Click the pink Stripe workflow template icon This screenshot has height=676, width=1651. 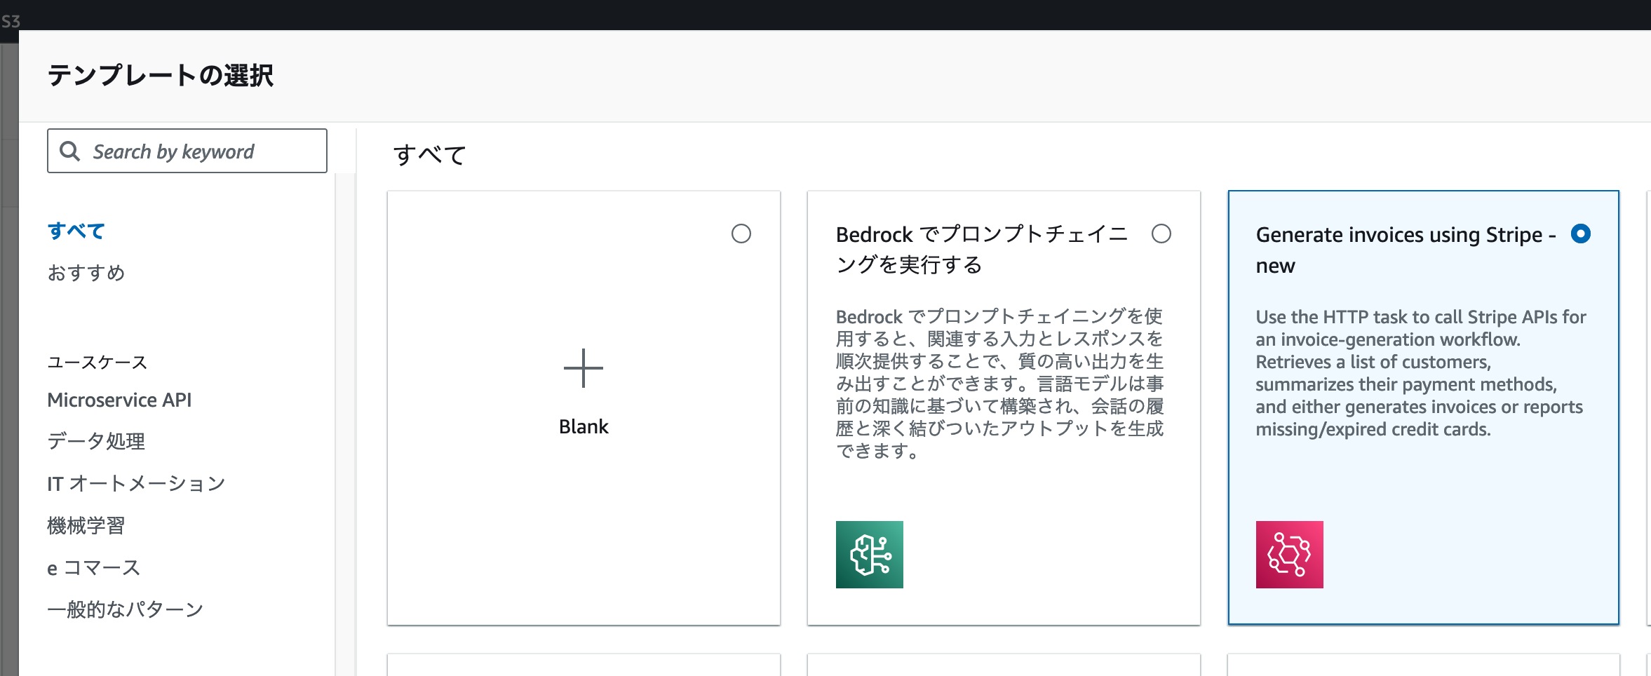1289,555
